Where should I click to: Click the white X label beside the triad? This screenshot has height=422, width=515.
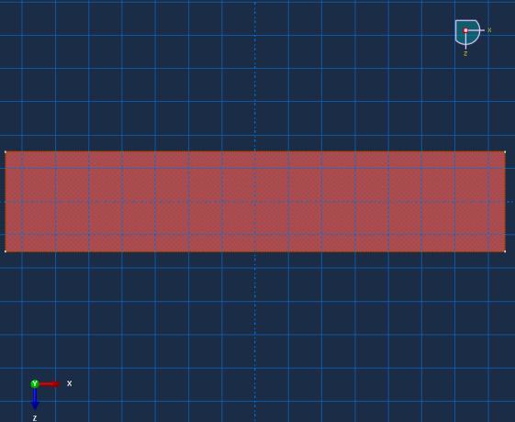[69, 383]
